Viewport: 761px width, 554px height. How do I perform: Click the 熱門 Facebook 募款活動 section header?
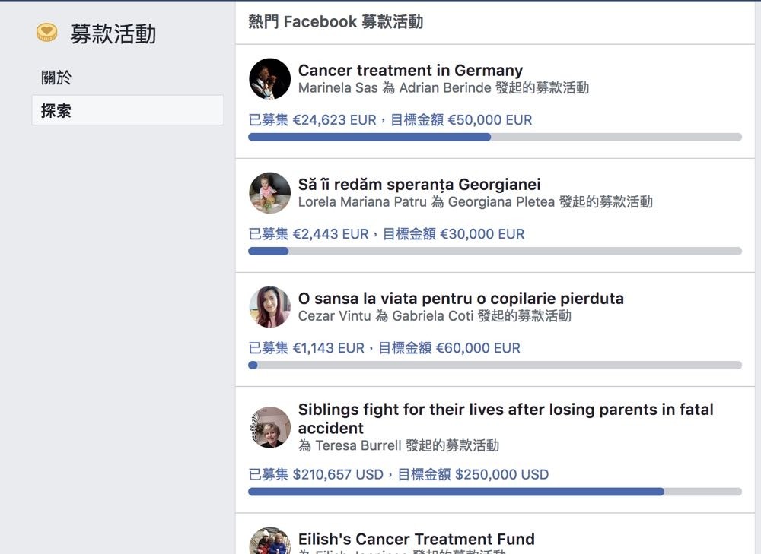tap(336, 22)
